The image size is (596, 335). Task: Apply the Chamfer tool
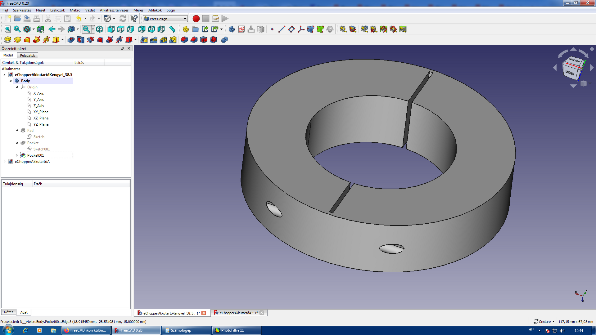pyautogui.click(x=194, y=40)
